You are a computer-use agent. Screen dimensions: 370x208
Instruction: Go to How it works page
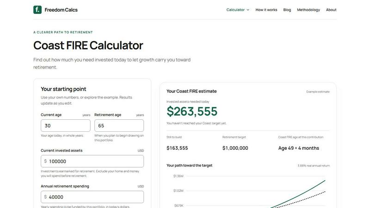(x=266, y=10)
